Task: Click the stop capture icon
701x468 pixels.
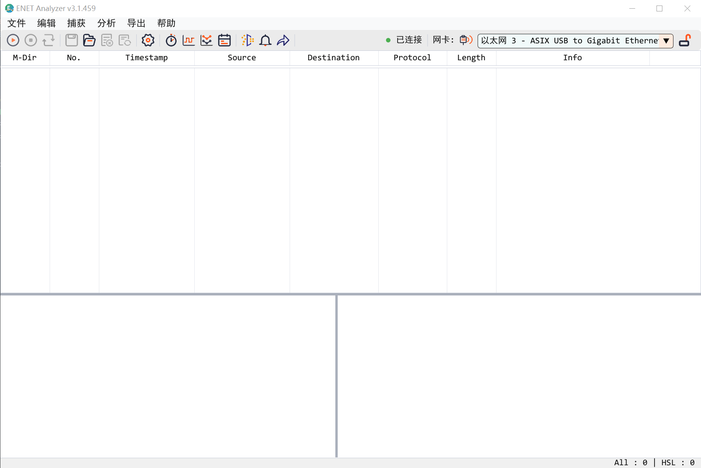Action: point(31,40)
